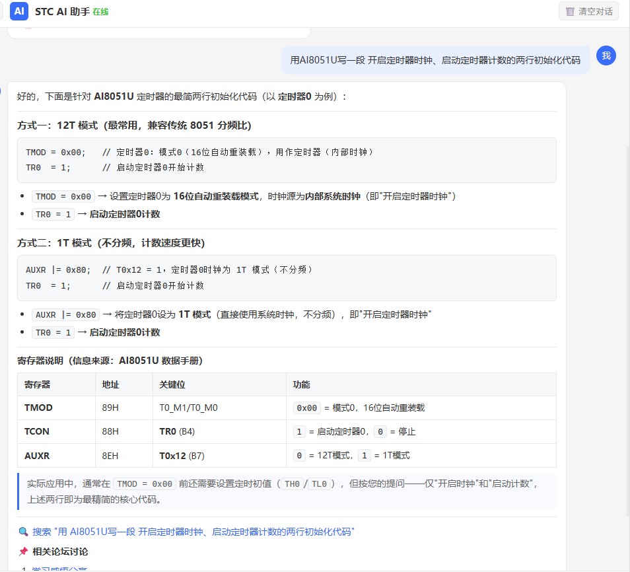The width and height of the screenshot is (630, 572).
Task: Click the user avatar 我
Action: [x=606, y=55]
